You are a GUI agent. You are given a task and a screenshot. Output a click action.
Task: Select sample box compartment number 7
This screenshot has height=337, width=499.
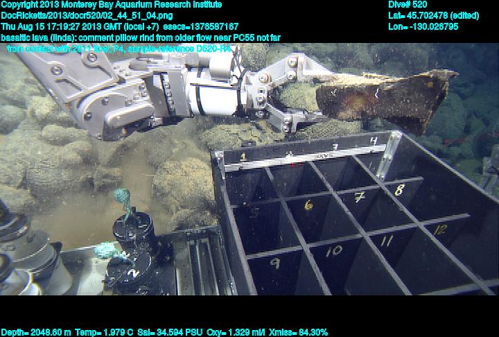359,197
